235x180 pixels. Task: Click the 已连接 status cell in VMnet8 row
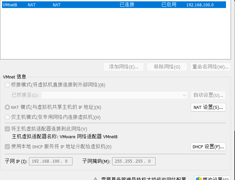pos(127,5)
